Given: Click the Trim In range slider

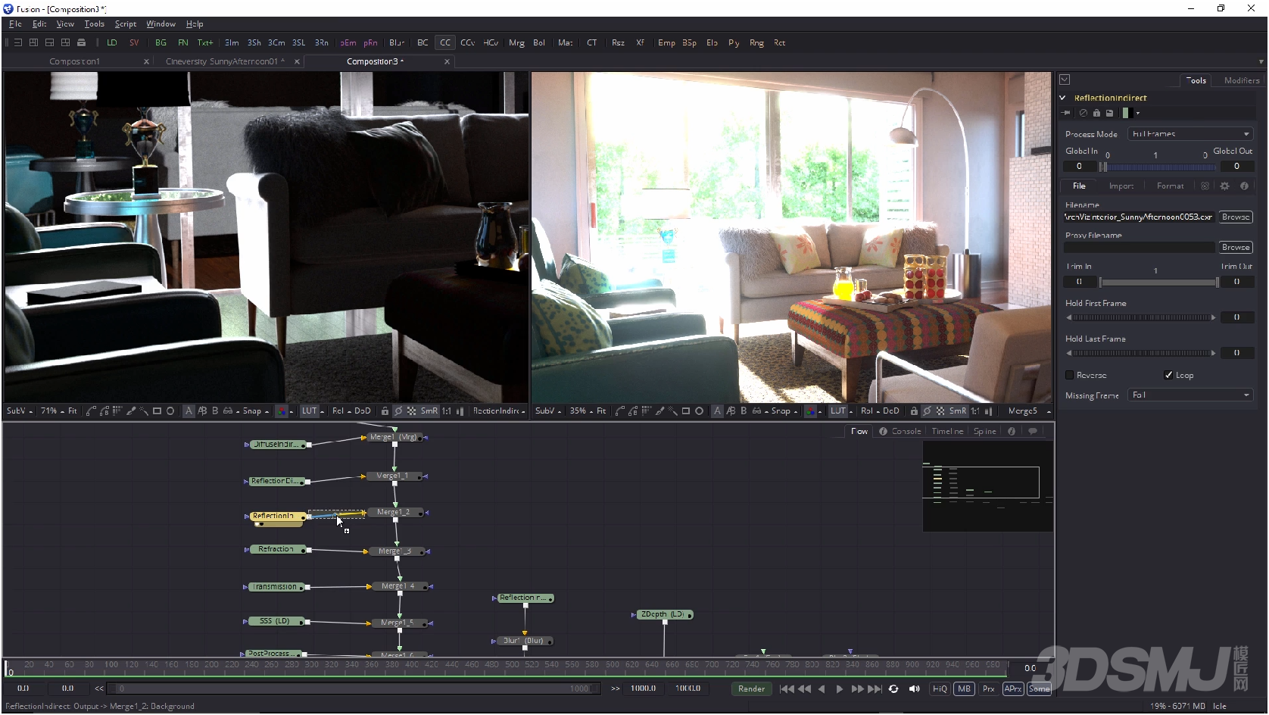Looking at the screenshot, I should [1158, 283].
